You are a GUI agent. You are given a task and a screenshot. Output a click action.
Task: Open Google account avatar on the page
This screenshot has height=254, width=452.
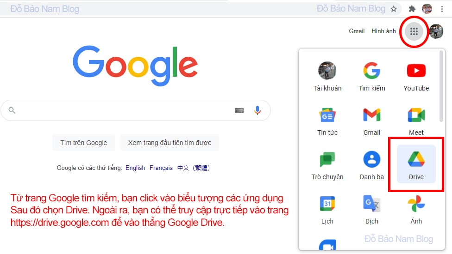(436, 31)
